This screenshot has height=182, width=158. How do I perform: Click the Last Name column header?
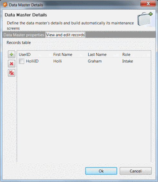point(97,54)
